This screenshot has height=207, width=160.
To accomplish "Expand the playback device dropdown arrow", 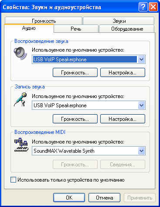I will click(x=141, y=59).
